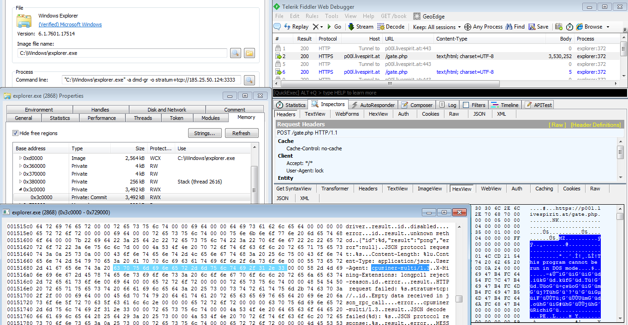Toggle Decode in Fiddler toolbar
This screenshot has width=628, height=325.
[391, 27]
